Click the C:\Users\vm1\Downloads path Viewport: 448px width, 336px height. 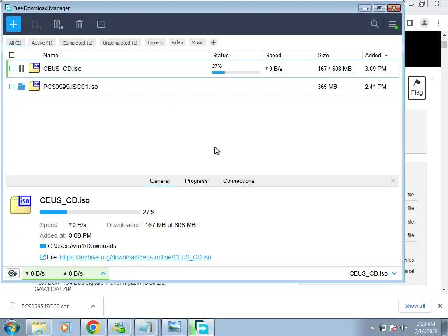coord(82,246)
